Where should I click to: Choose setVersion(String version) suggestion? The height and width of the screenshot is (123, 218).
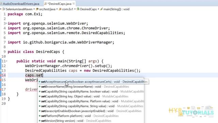pyautogui.click(x=91, y=121)
